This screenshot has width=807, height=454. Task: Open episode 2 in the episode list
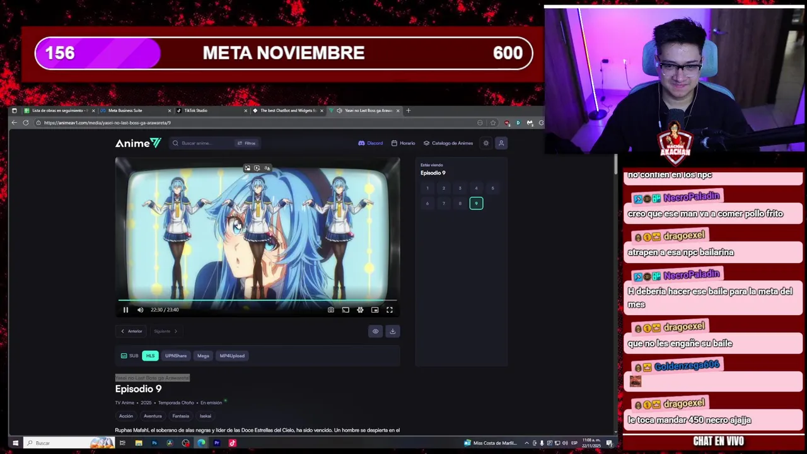(443, 188)
